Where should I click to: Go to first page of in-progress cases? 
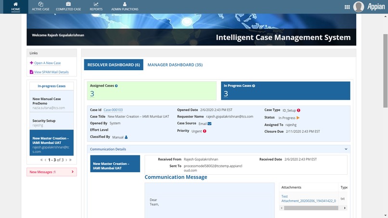coord(41,160)
